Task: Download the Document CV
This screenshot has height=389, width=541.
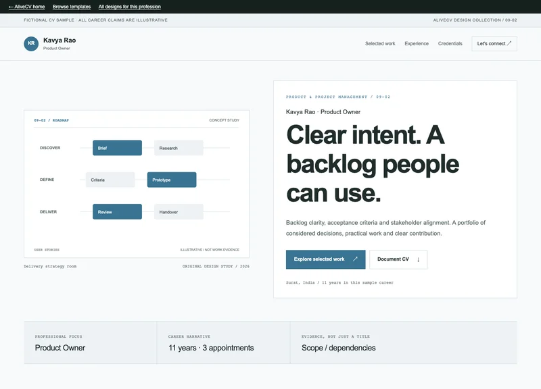Action: [x=398, y=259]
